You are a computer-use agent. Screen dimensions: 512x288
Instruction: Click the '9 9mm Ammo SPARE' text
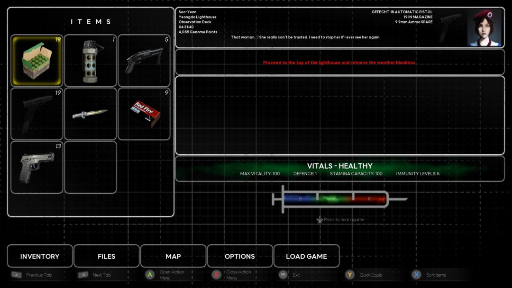pos(414,22)
